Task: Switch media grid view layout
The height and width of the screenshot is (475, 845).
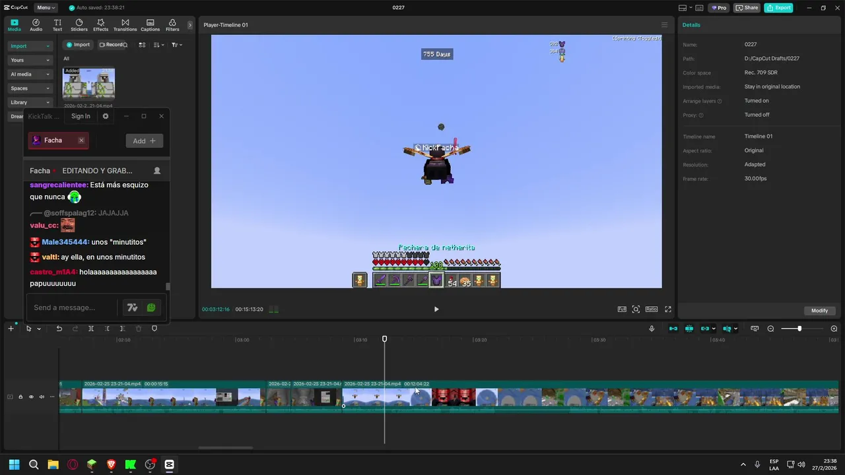Action: tap(141, 45)
